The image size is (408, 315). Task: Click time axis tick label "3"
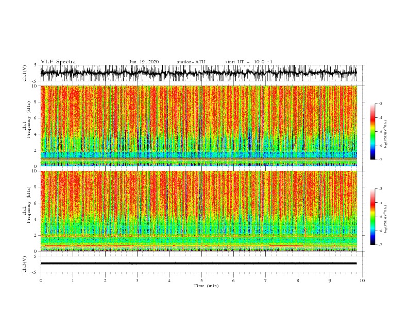click(137, 281)
